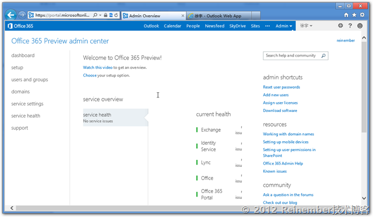This screenshot has height=217, width=373.
Task: Switch to the Outlook Web App tab
Action: [x=219, y=16]
